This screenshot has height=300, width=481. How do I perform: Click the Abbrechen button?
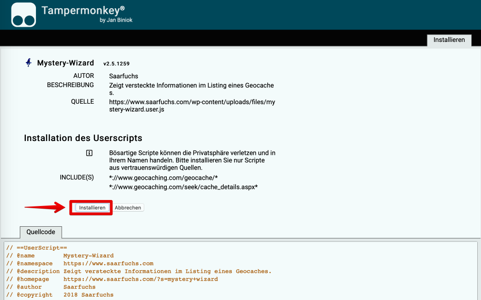128,208
